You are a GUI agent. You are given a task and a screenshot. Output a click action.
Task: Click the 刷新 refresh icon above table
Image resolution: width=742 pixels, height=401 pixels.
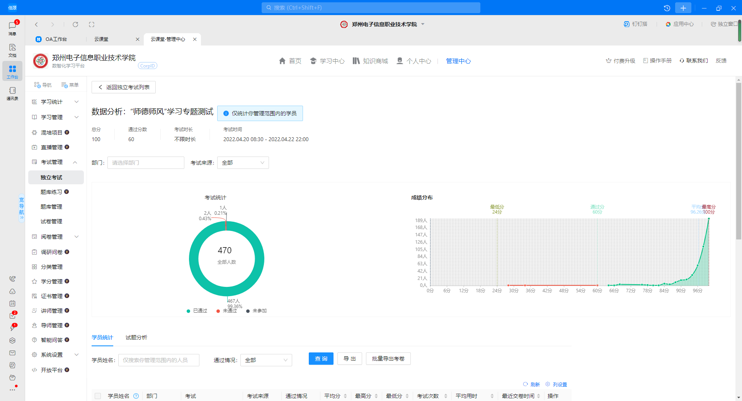tap(531, 384)
